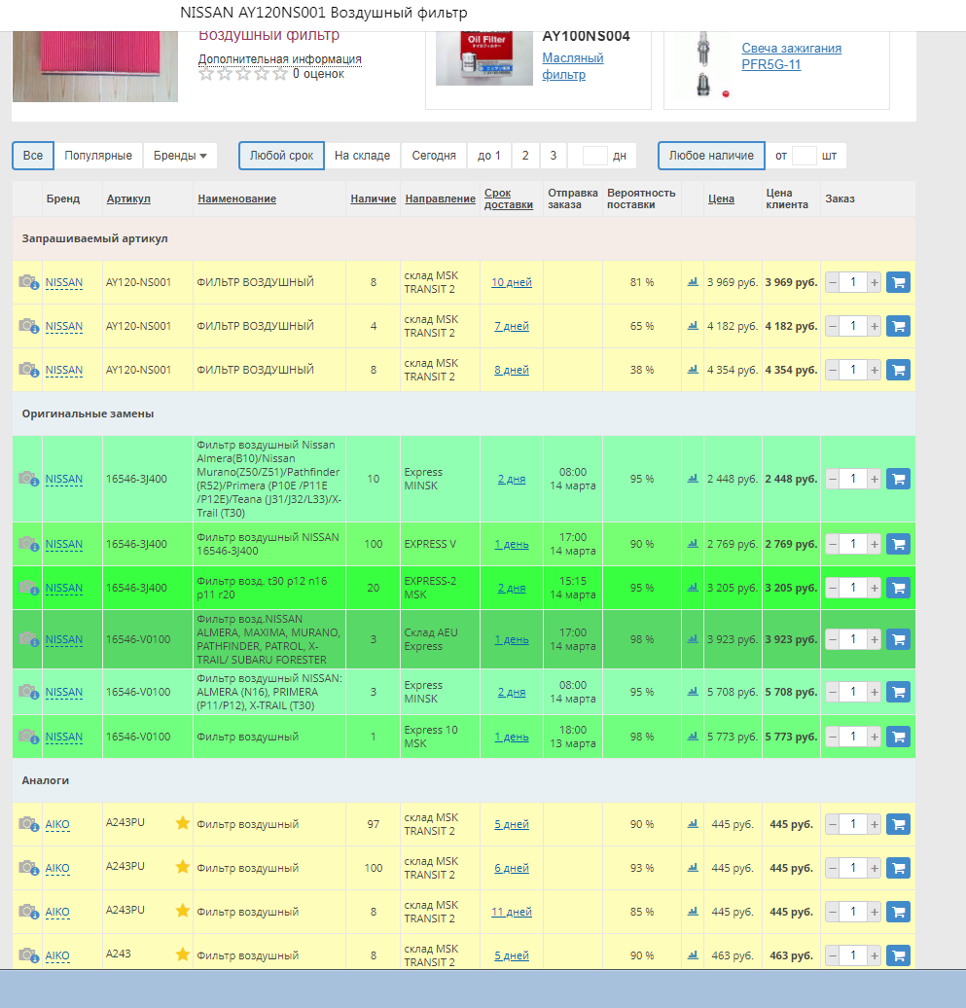Decrease quantity for 3 923 руб. row
This screenshot has width=966, height=1008.
[832, 639]
